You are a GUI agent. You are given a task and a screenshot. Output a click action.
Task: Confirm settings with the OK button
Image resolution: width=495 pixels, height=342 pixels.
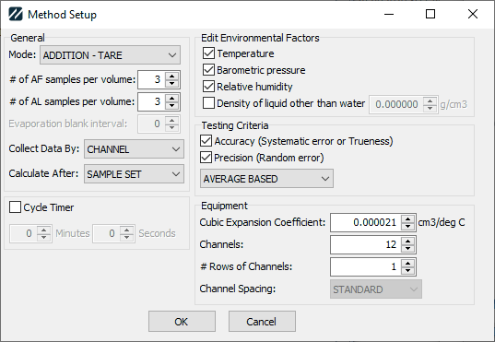tap(182, 322)
